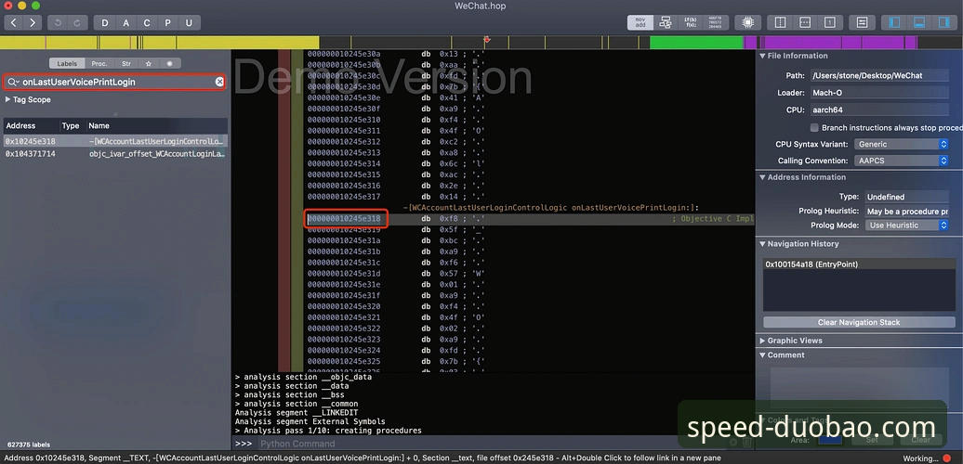Collapse the File Information section
Viewport: 963px width, 464px height.
763,56
